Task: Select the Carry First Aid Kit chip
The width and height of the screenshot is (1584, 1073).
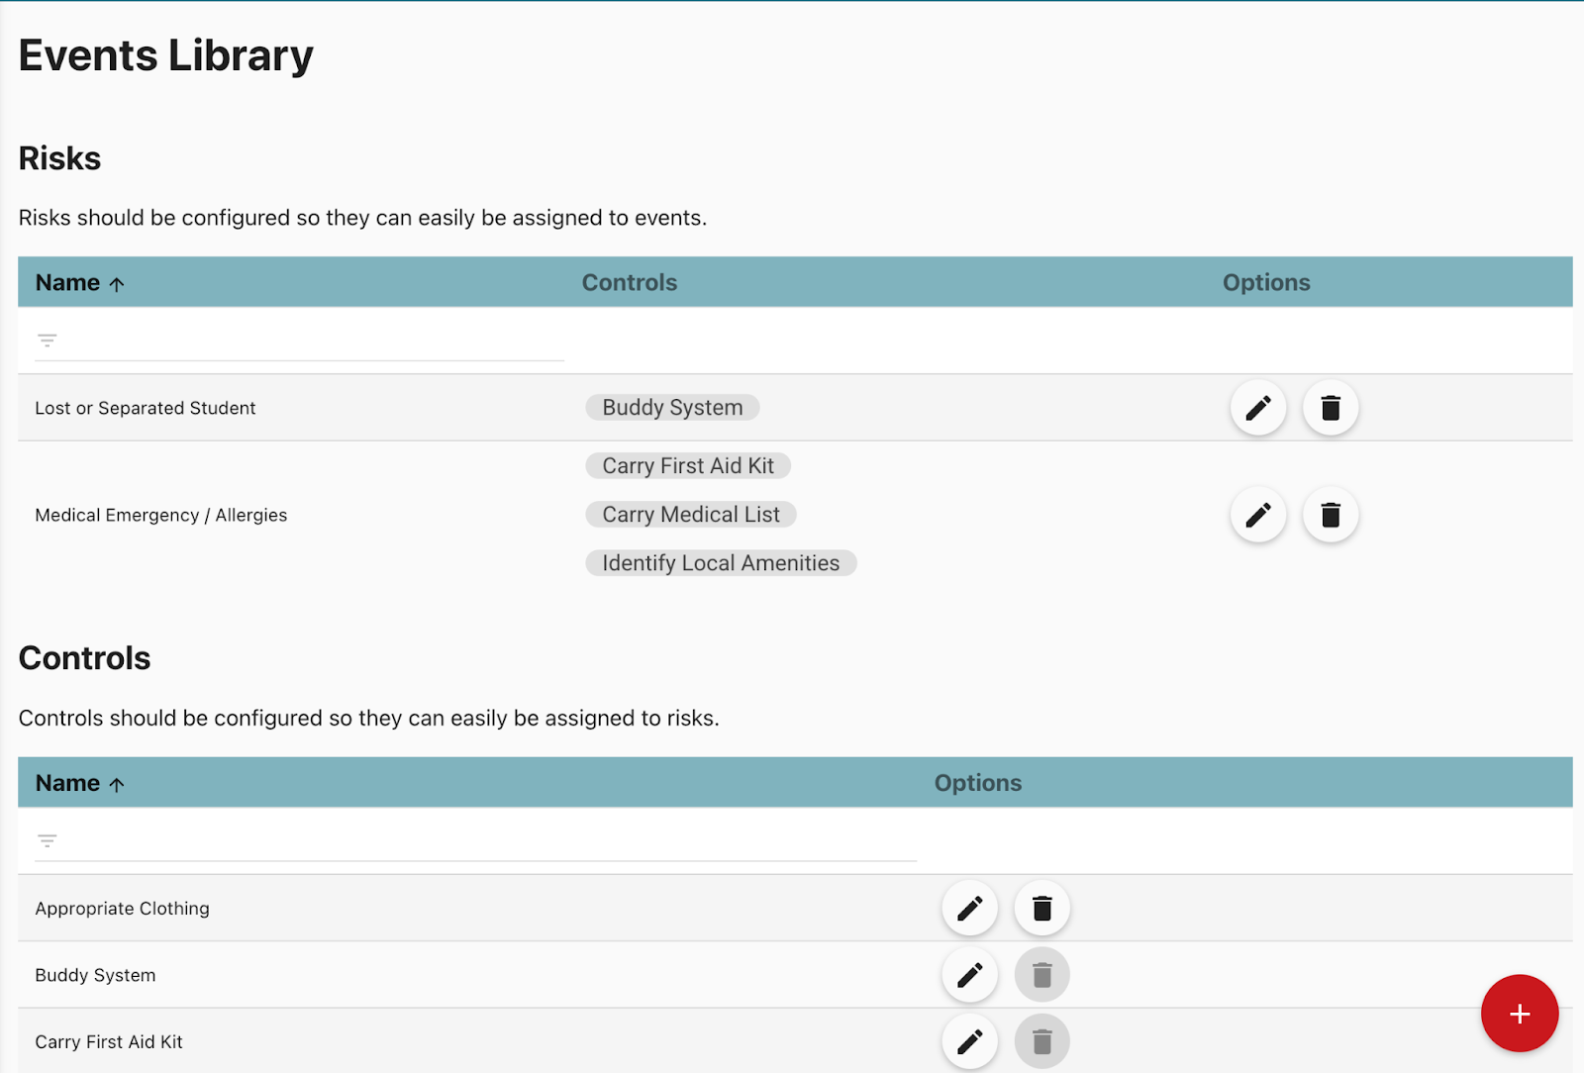Action: coord(687,466)
